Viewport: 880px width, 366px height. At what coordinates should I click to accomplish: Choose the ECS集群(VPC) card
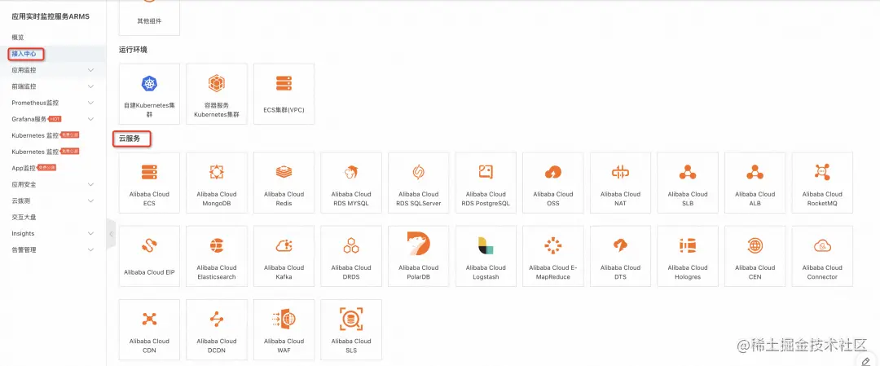[x=284, y=94]
